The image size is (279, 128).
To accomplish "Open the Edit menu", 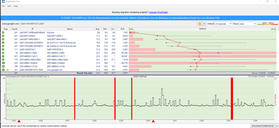I will 9,6.
